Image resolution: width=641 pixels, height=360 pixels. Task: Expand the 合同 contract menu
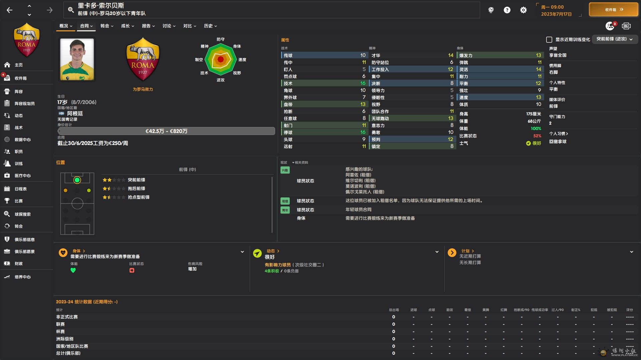tap(86, 26)
